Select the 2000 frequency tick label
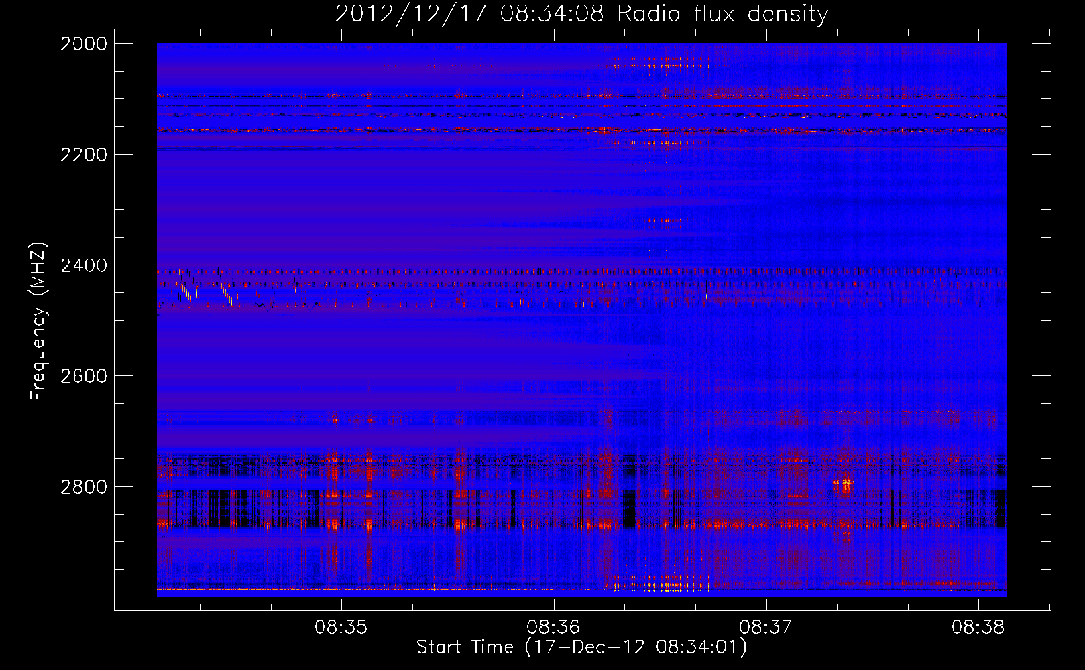 [x=84, y=44]
